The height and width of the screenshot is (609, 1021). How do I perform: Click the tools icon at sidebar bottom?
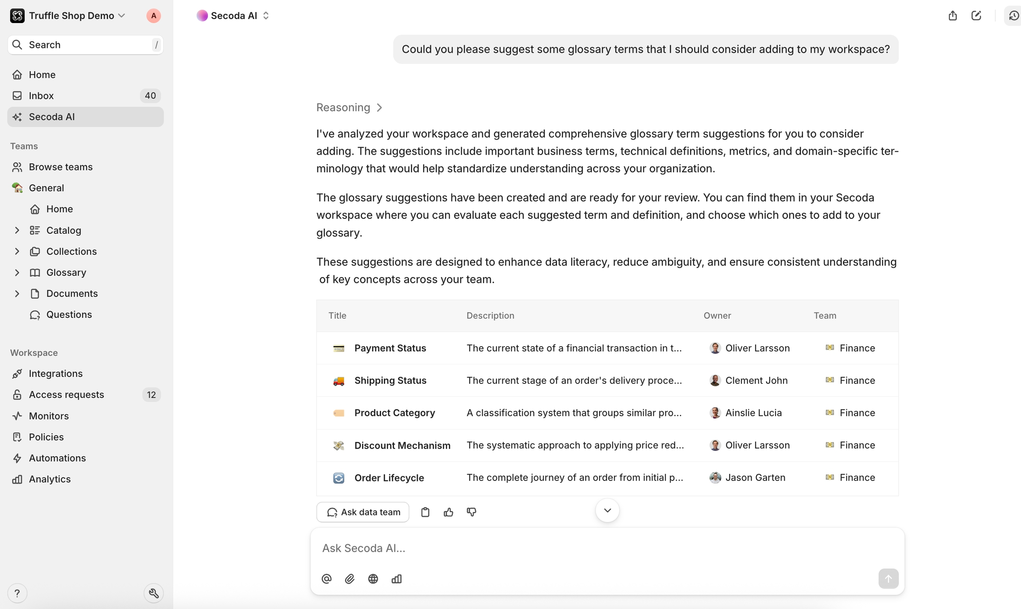point(154,593)
